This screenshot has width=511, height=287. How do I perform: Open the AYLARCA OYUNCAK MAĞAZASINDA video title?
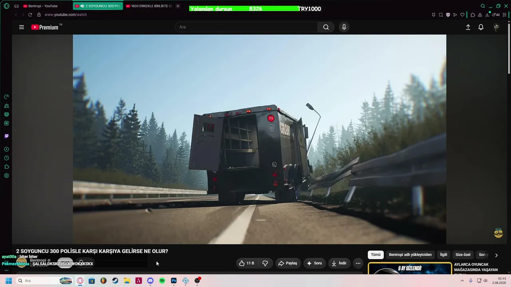tap(476, 267)
